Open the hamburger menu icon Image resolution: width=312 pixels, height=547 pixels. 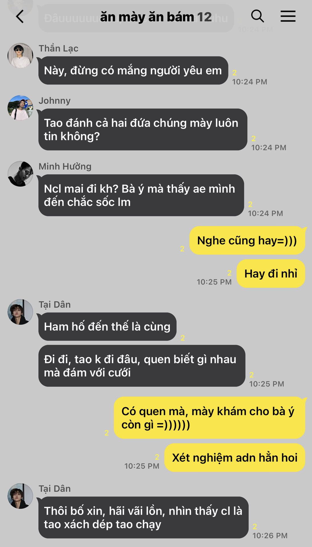click(288, 16)
